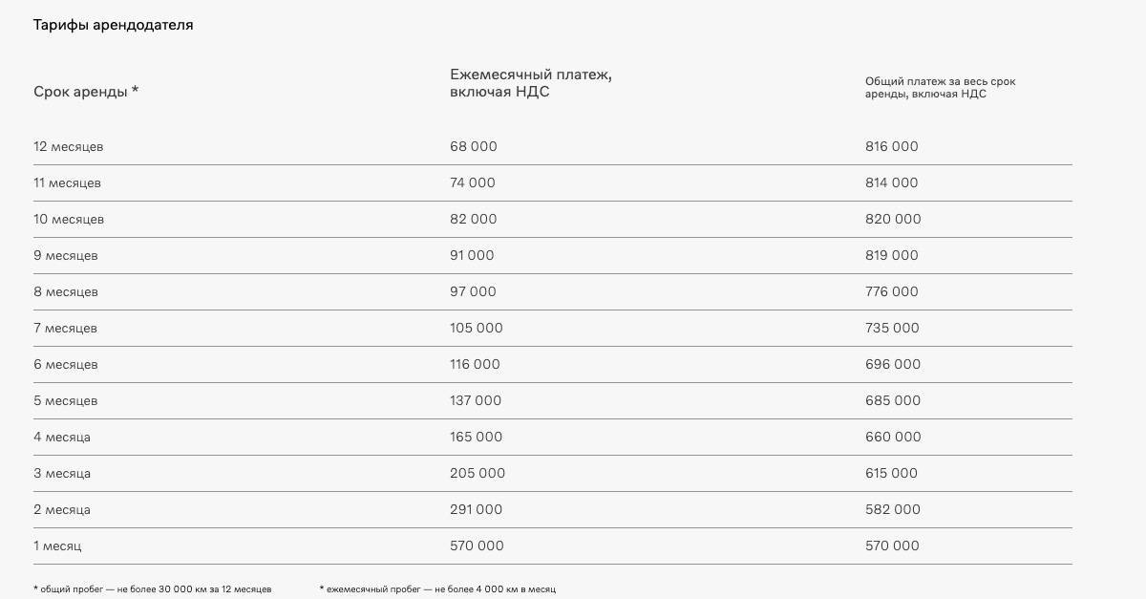The width and height of the screenshot is (1146, 599).
Task: Click the 582 000 total payment value
Action: (x=893, y=510)
